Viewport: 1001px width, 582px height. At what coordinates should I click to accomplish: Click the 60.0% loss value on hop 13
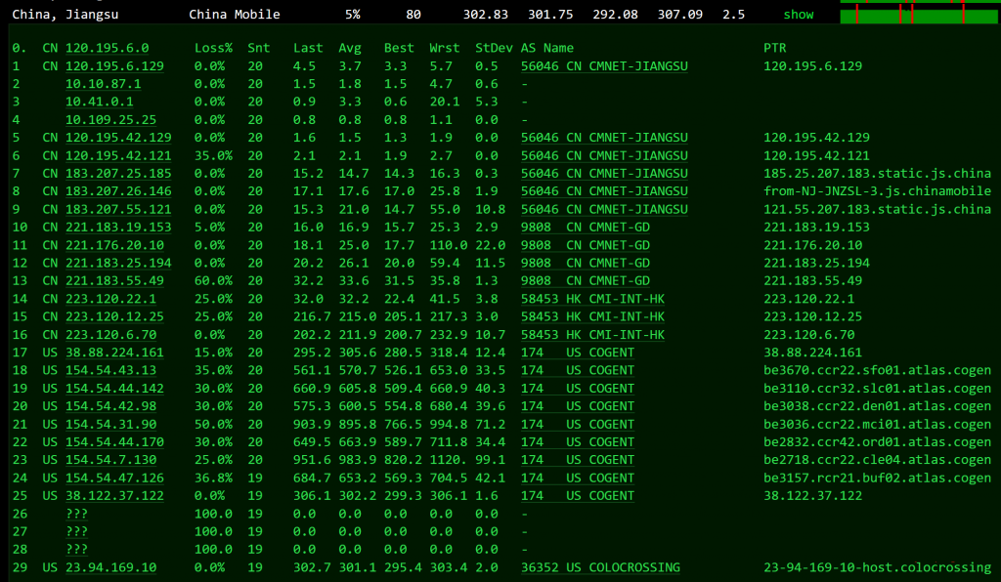213,280
